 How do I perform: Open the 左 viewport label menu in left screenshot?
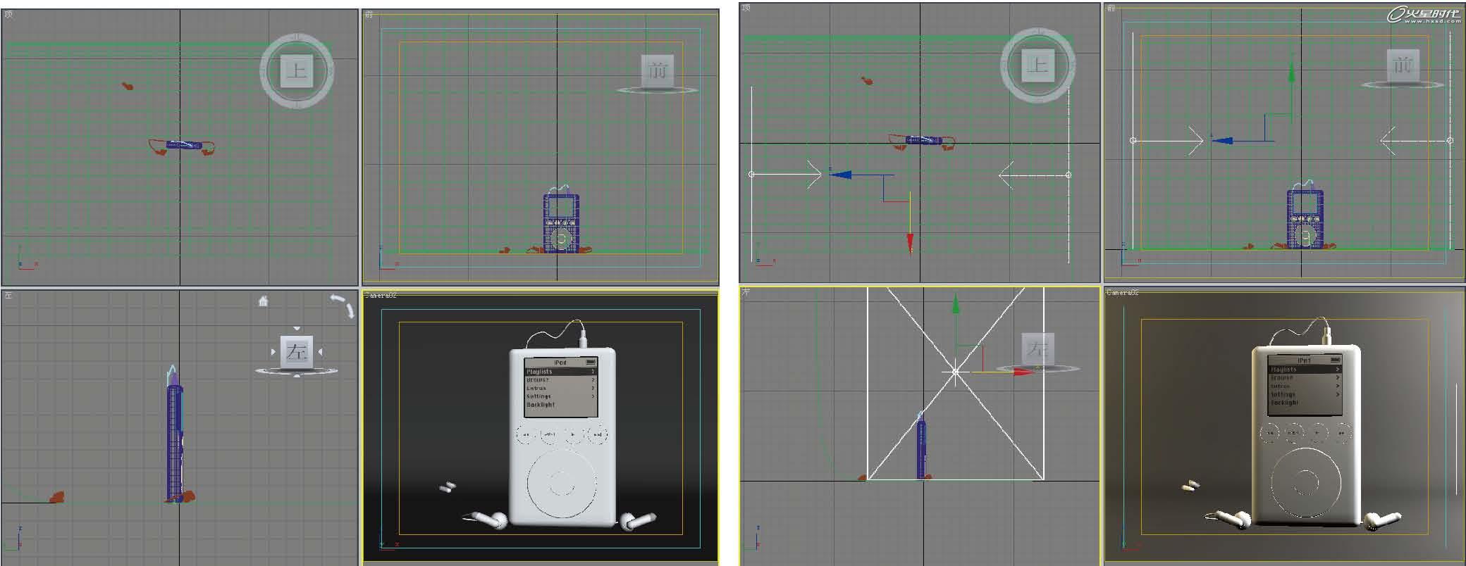(x=8, y=295)
